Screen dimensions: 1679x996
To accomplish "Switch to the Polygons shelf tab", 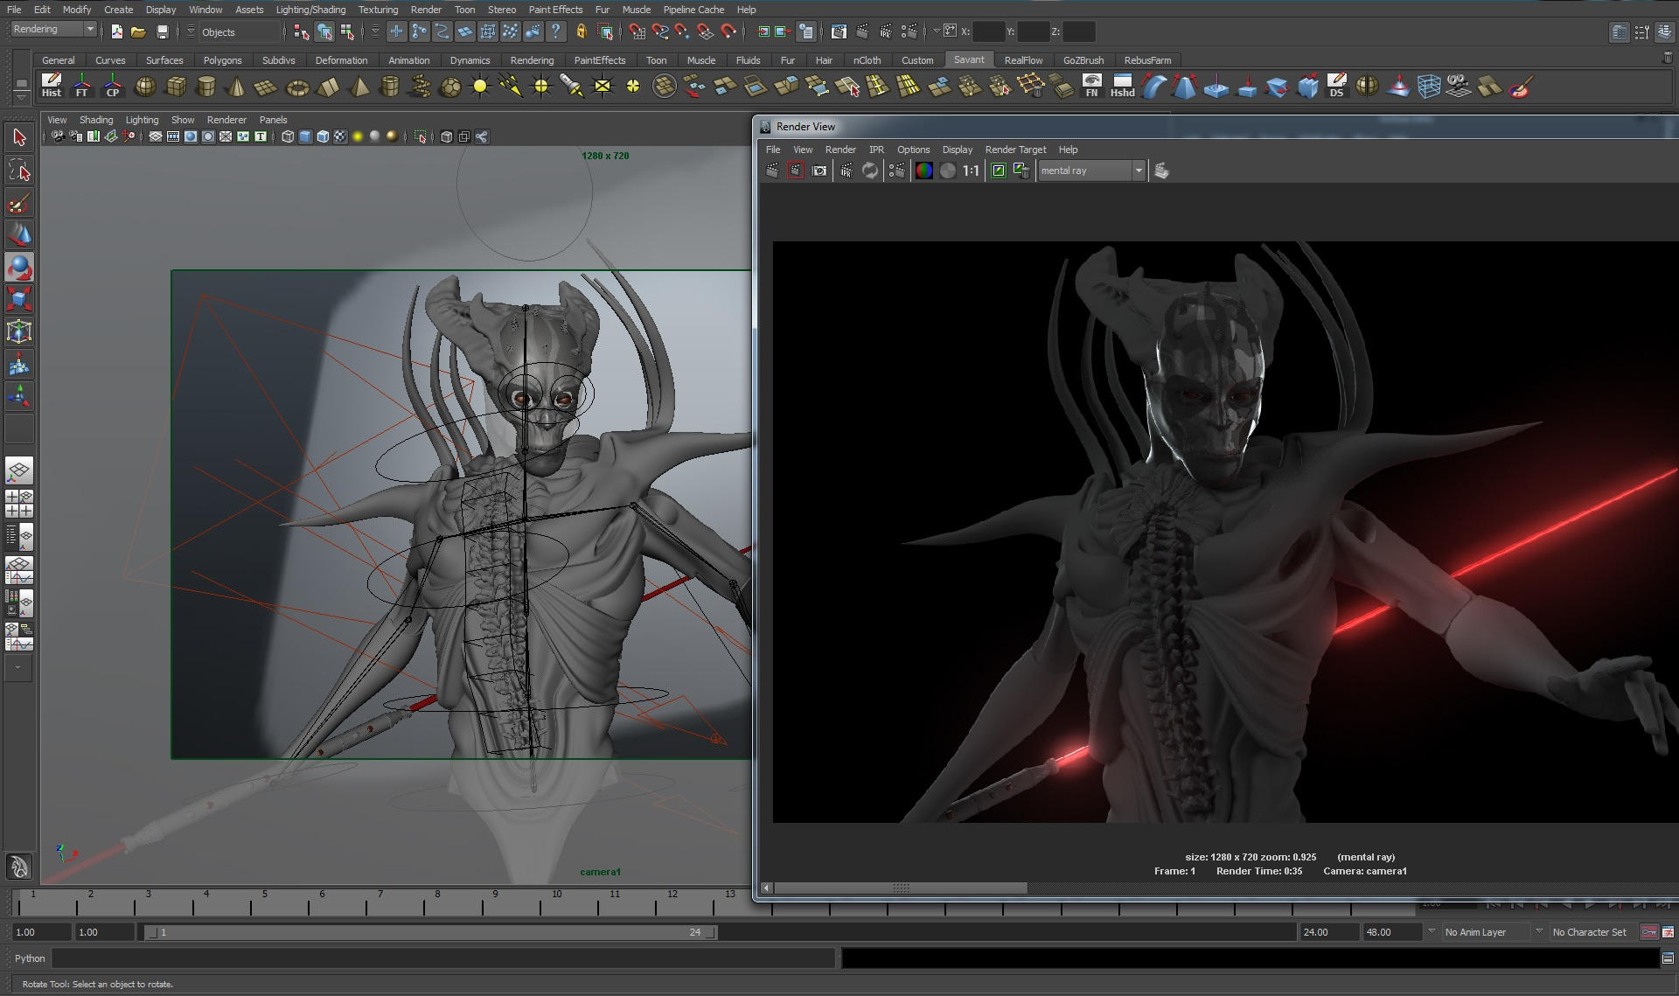I will (222, 60).
